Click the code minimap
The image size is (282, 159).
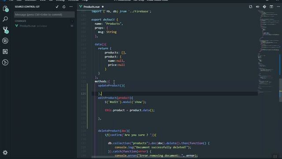click(x=268, y=52)
